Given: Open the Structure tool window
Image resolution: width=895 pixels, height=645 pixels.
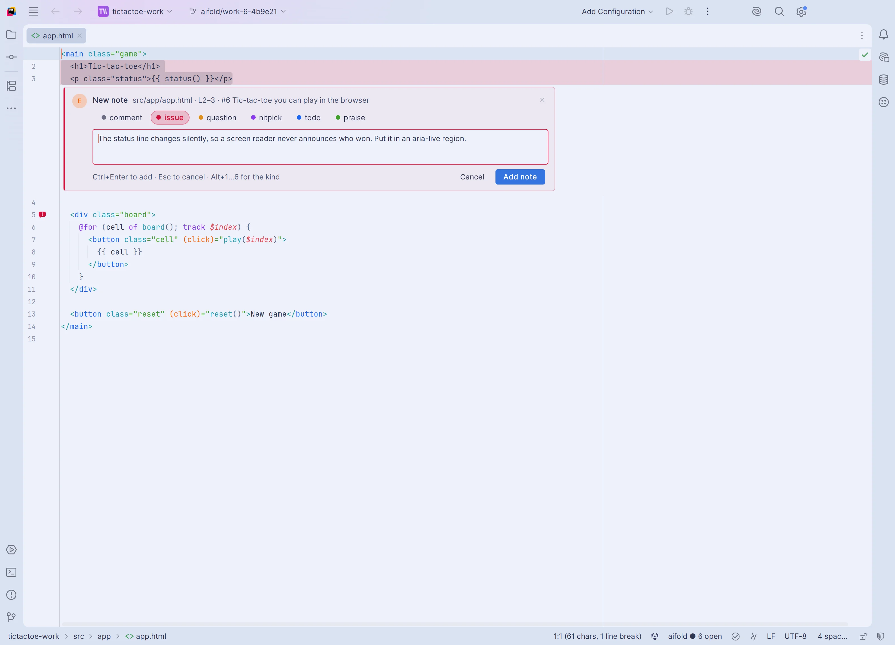Looking at the screenshot, I should (x=12, y=85).
